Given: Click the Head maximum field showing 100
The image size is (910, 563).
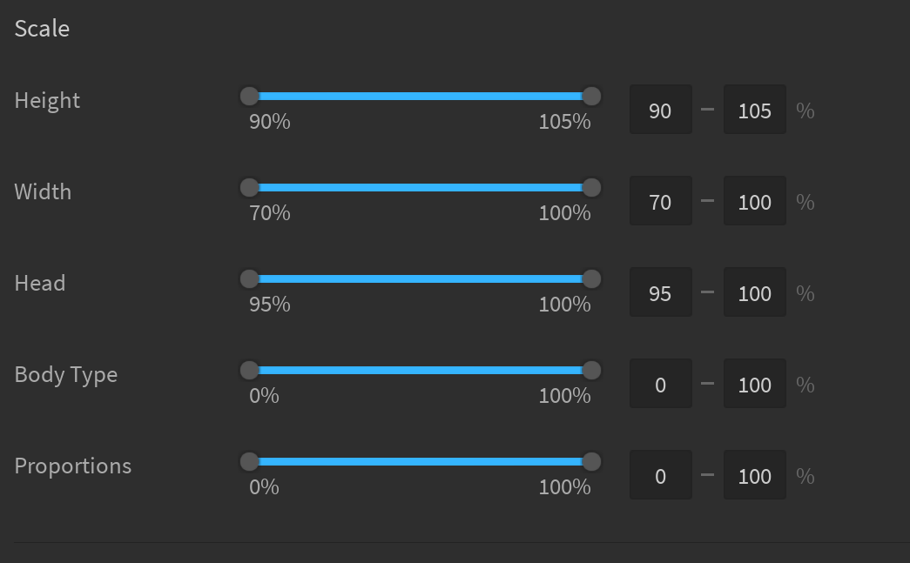Looking at the screenshot, I should click(x=754, y=292).
